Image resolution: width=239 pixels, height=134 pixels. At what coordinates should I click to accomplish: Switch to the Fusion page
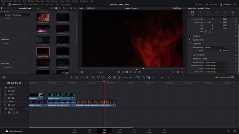click(119, 131)
